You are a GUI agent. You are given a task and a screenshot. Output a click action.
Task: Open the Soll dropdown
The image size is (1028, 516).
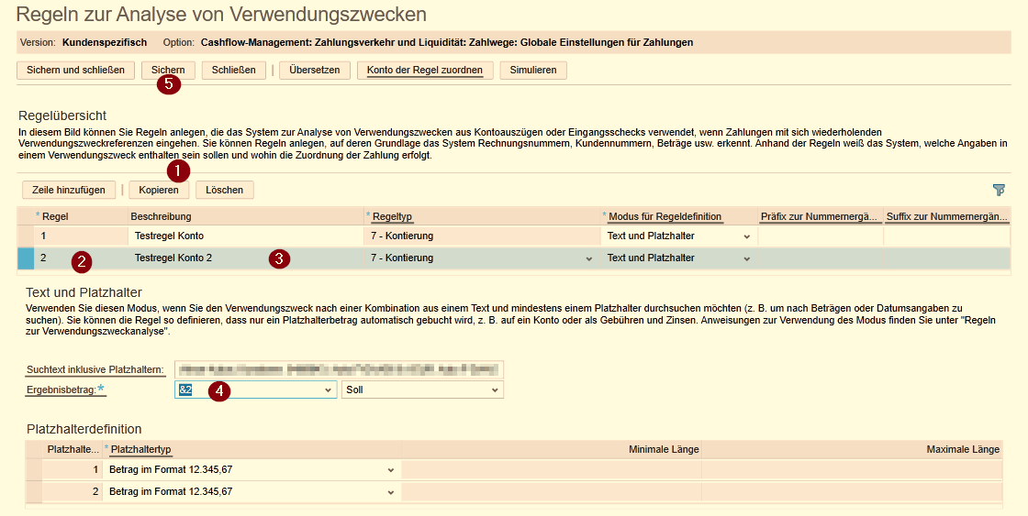[x=495, y=390]
